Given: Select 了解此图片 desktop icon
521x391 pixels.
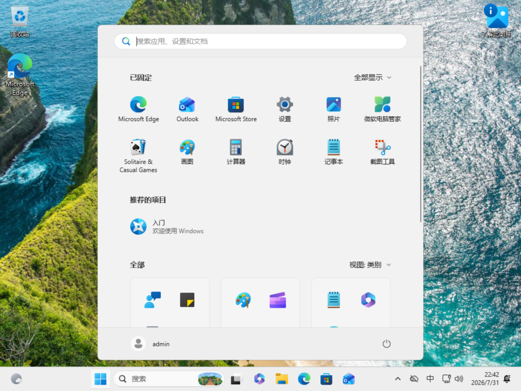Looking at the screenshot, I should click(x=497, y=21).
